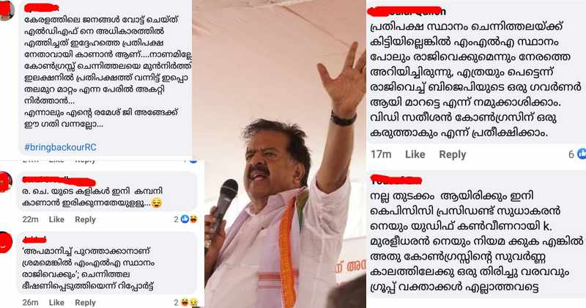Open reaction icons on 22m comment
586x308 pixels.
[189, 219]
